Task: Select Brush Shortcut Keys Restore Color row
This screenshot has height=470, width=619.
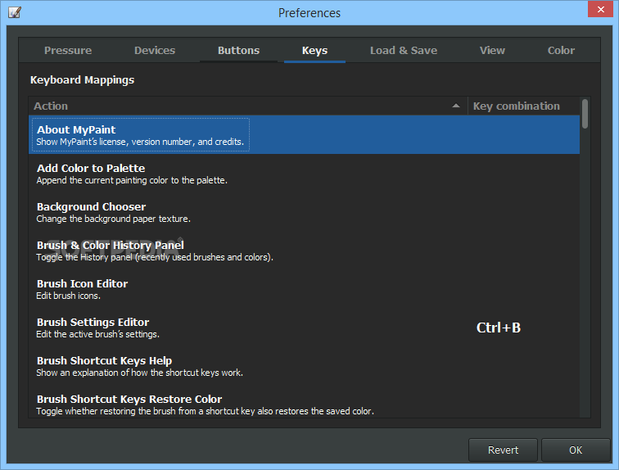Action: coord(304,401)
